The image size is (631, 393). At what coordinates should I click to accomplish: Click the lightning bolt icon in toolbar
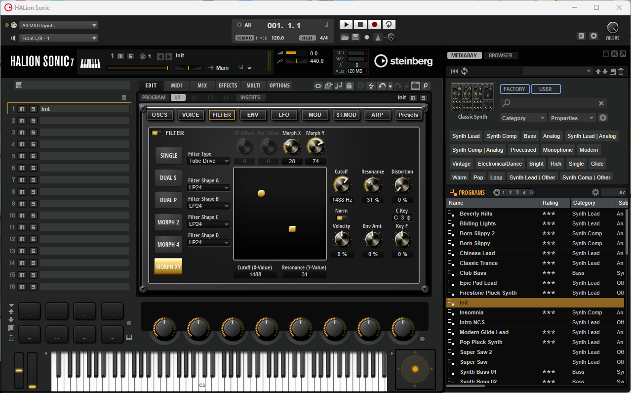[371, 86]
